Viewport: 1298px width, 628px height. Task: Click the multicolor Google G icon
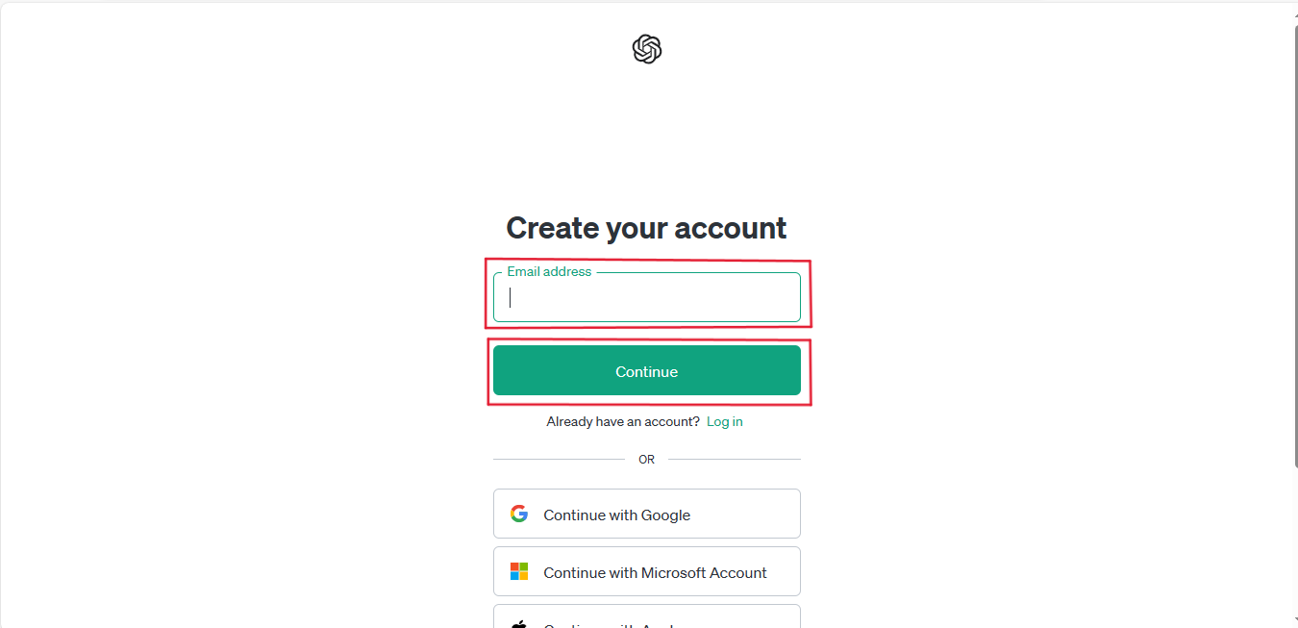coord(519,514)
